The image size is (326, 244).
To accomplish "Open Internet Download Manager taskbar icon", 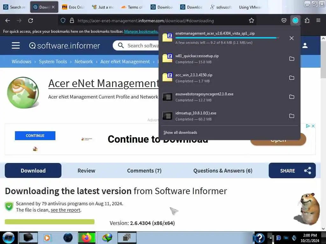I will coord(107,238).
